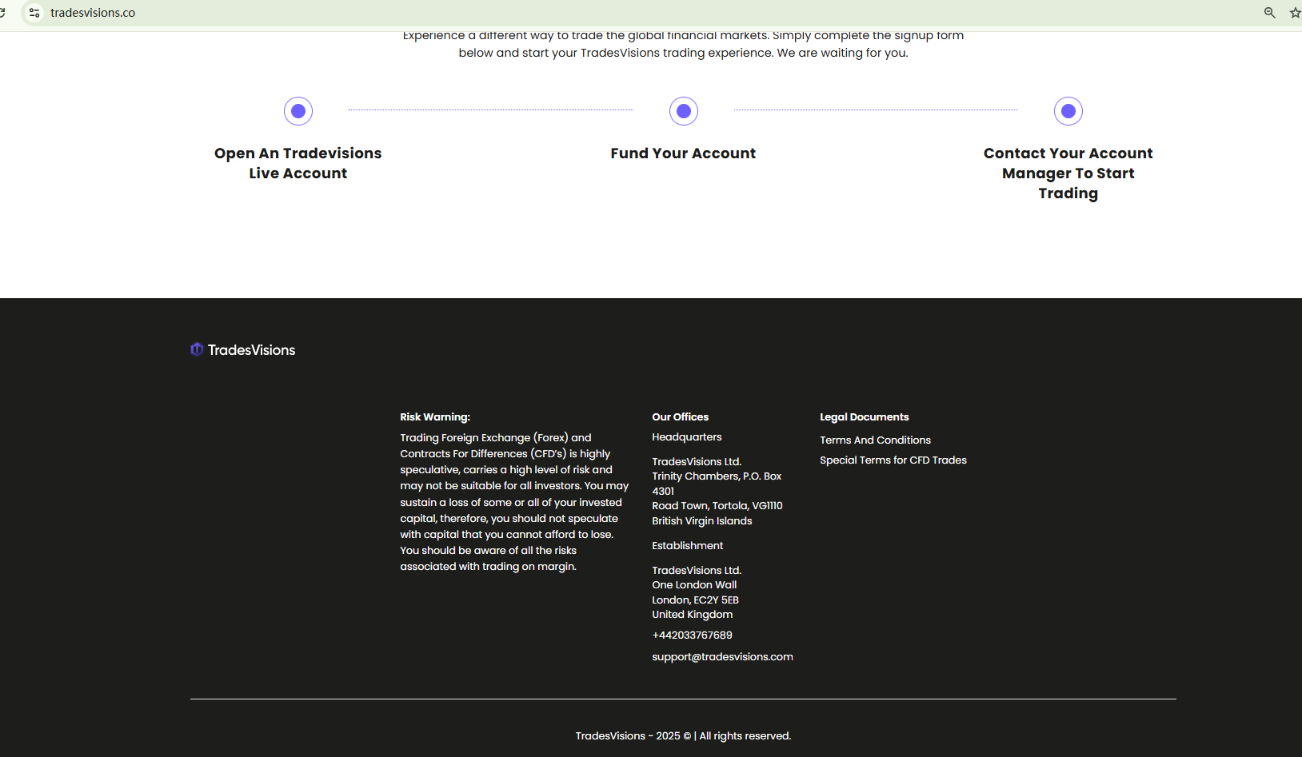Click the Establishment label
Screen dimensions: 1302x757
pyautogui.click(x=687, y=546)
